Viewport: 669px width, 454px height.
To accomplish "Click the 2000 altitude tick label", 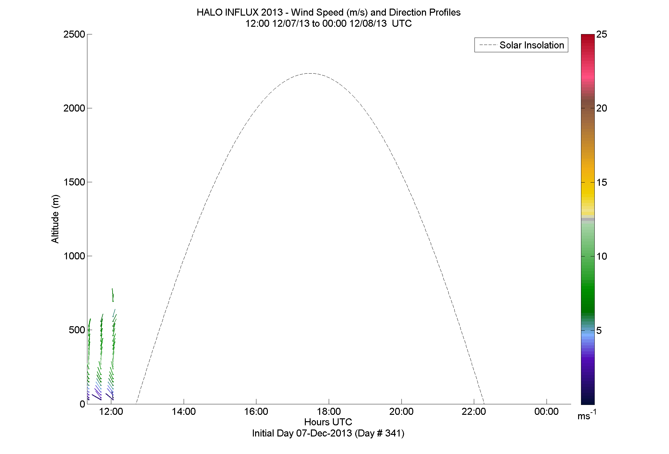I will 74,108.
